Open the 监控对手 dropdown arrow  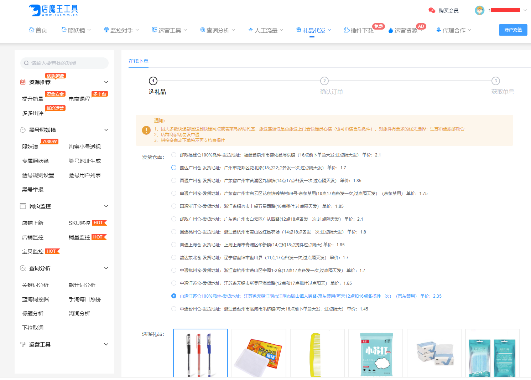(137, 30)
